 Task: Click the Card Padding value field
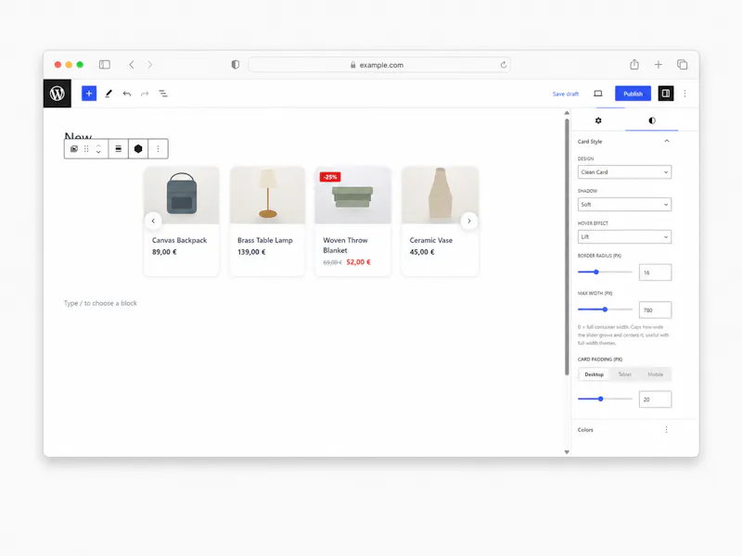[x=655, y=399]
